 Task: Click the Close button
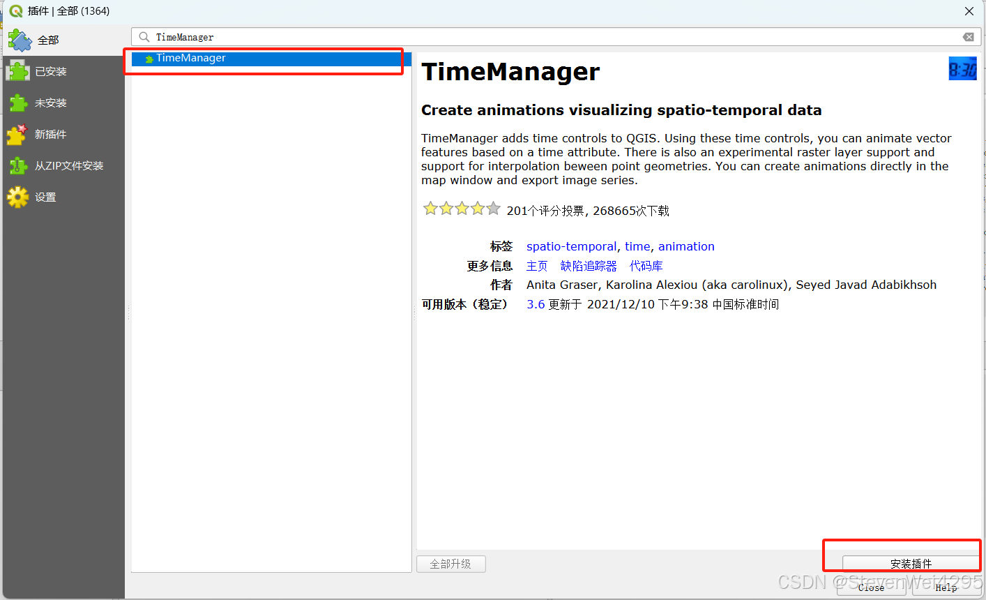pos(871,587)
